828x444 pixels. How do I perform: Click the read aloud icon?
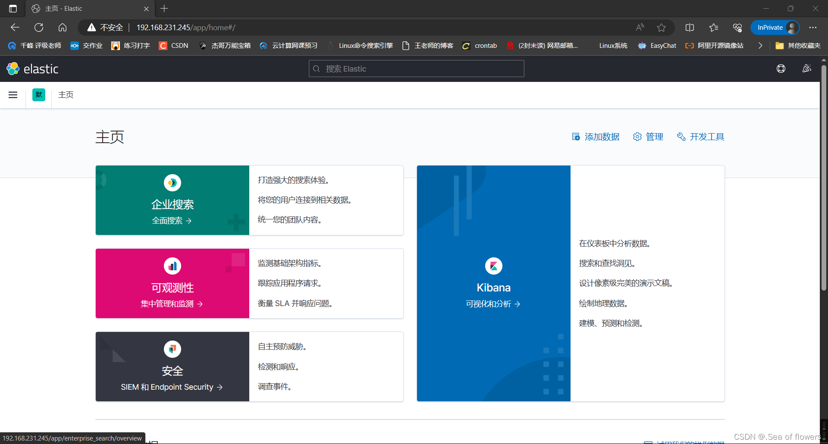(640, 28)
